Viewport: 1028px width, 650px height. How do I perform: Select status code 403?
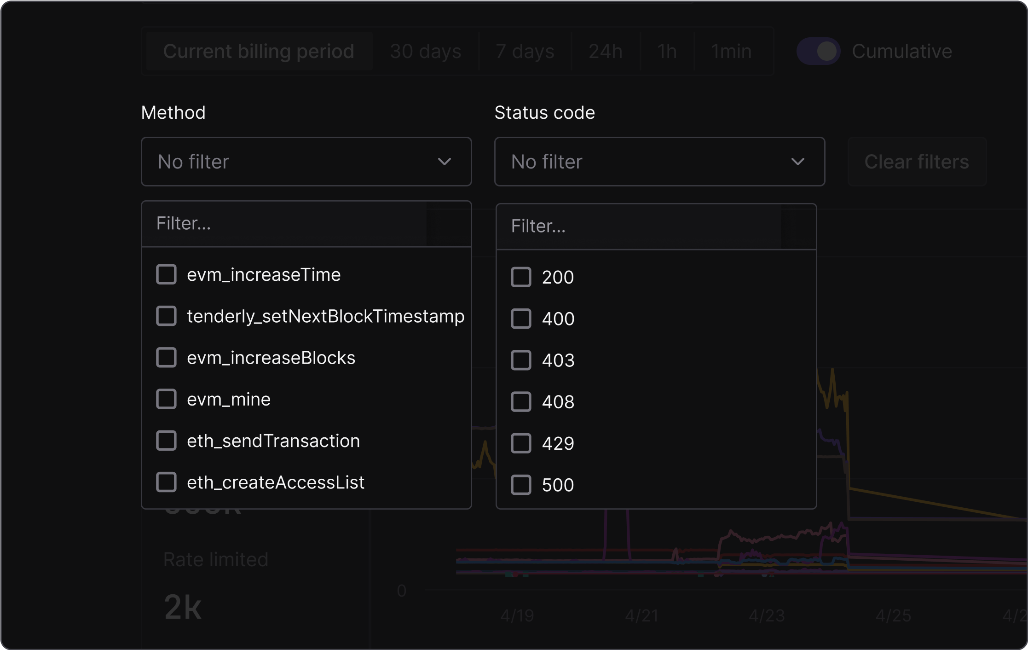click(x=521, y=360)
